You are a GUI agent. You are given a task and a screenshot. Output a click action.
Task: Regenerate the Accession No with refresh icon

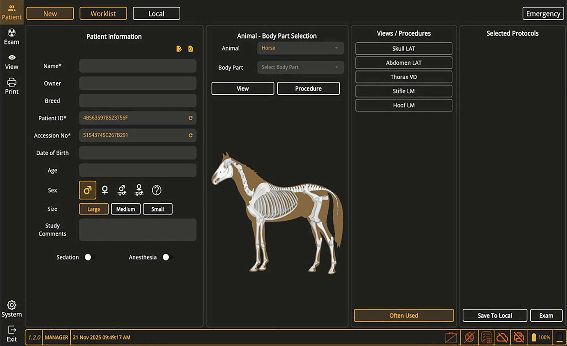[x=190, y=135]
